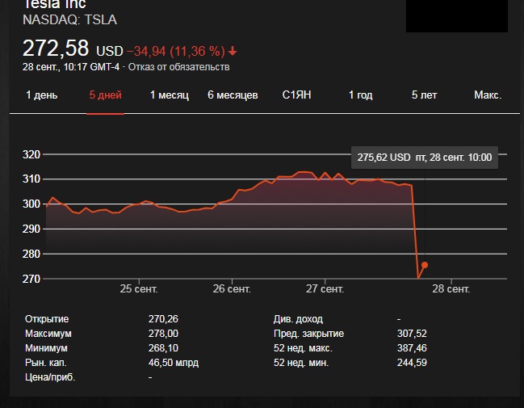Click the "52 нед. макс." label
Viewport: 524px width, 408px height.
[303, 348]
